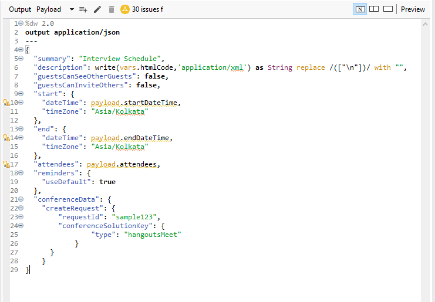Click payload.attendees on line 17
This screenshot has height=302, width=435.
click(x=122, y=164)
